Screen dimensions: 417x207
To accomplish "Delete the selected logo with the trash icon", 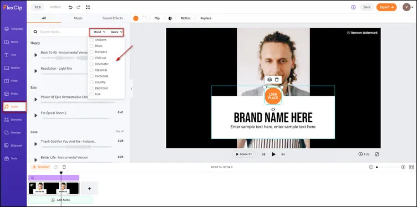I will coord(277,80).
